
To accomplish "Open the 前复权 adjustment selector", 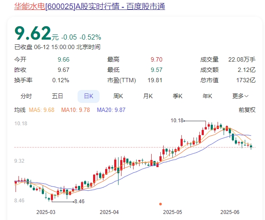I will tap(247, 110).
